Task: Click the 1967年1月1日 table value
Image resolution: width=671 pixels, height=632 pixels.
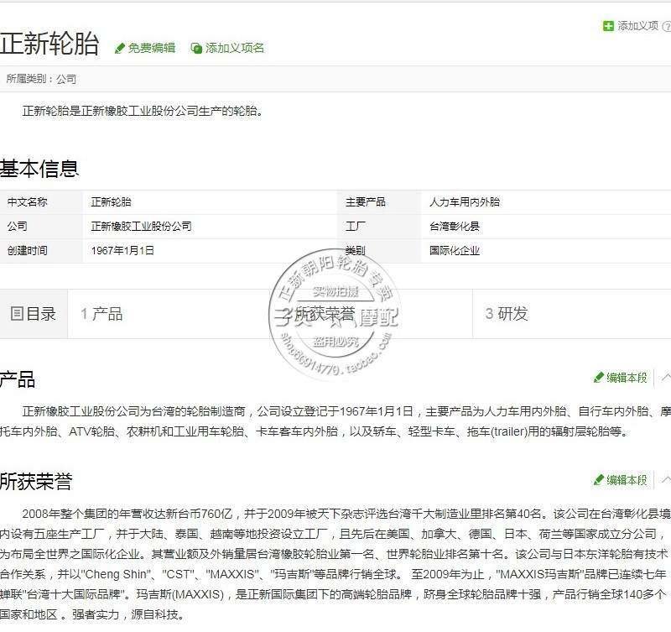Action: click(x=122, y=250)
